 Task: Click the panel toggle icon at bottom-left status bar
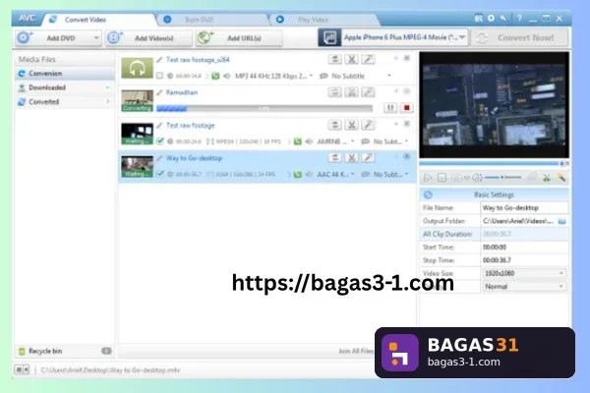pos(22,370)
